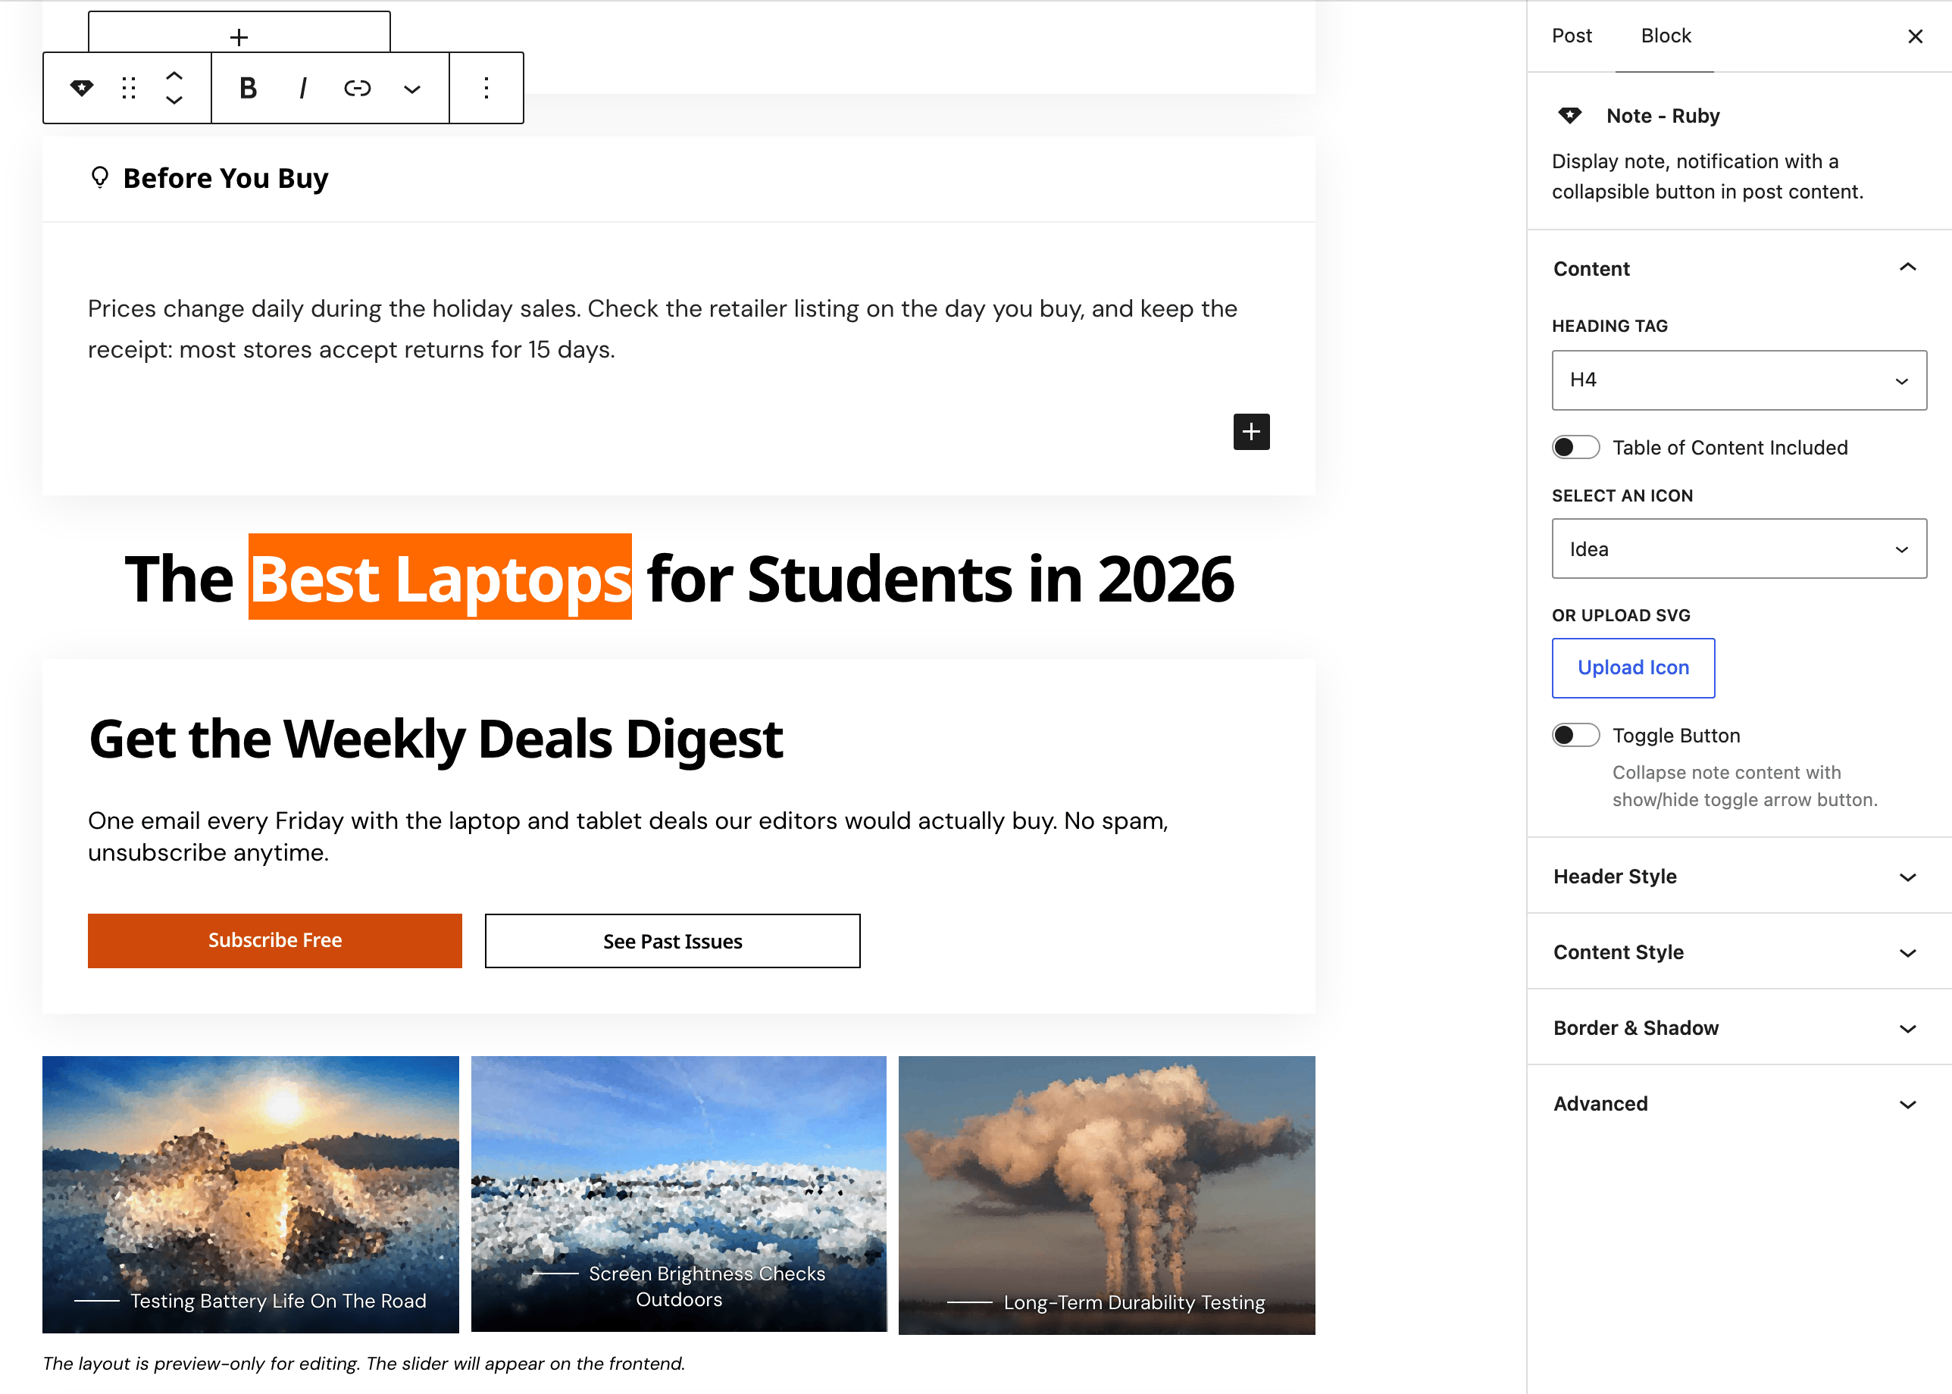
Task: Click the Note Ruby block type icon in toolbar
Action: 82,88
